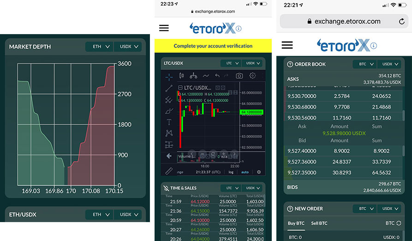Image resolution: width=412 pixels, height=241 pixels.
Task: Open hamburger menu on Order Book phone screen
Action: click(x=287, y=45)
